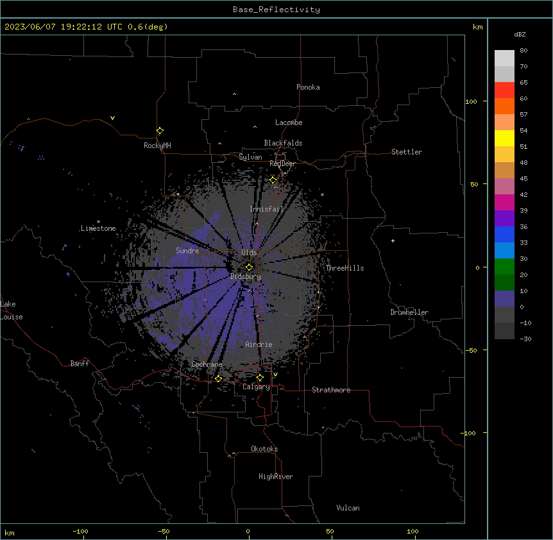
Task: Select the Strathmore label
Action: [331, 390]
